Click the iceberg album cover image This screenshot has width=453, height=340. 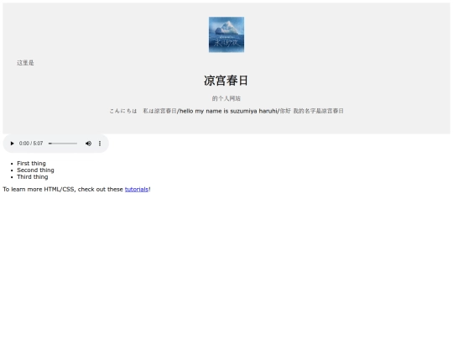226,34
